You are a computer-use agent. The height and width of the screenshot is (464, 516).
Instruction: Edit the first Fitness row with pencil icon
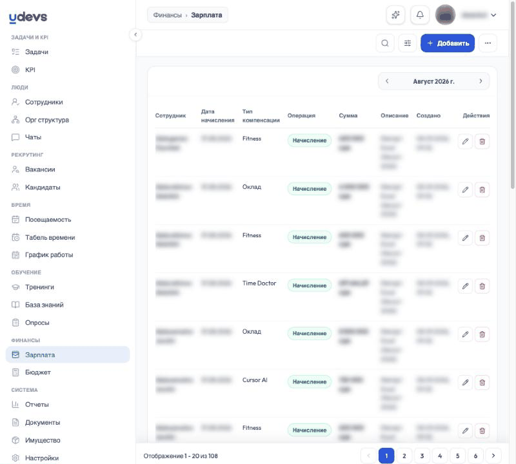[x=465, y=141]
